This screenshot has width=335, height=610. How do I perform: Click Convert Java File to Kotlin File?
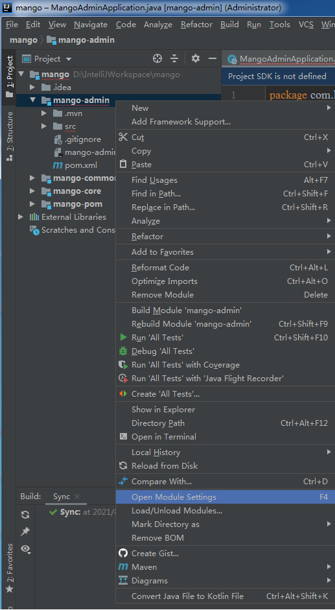[225, 596]
